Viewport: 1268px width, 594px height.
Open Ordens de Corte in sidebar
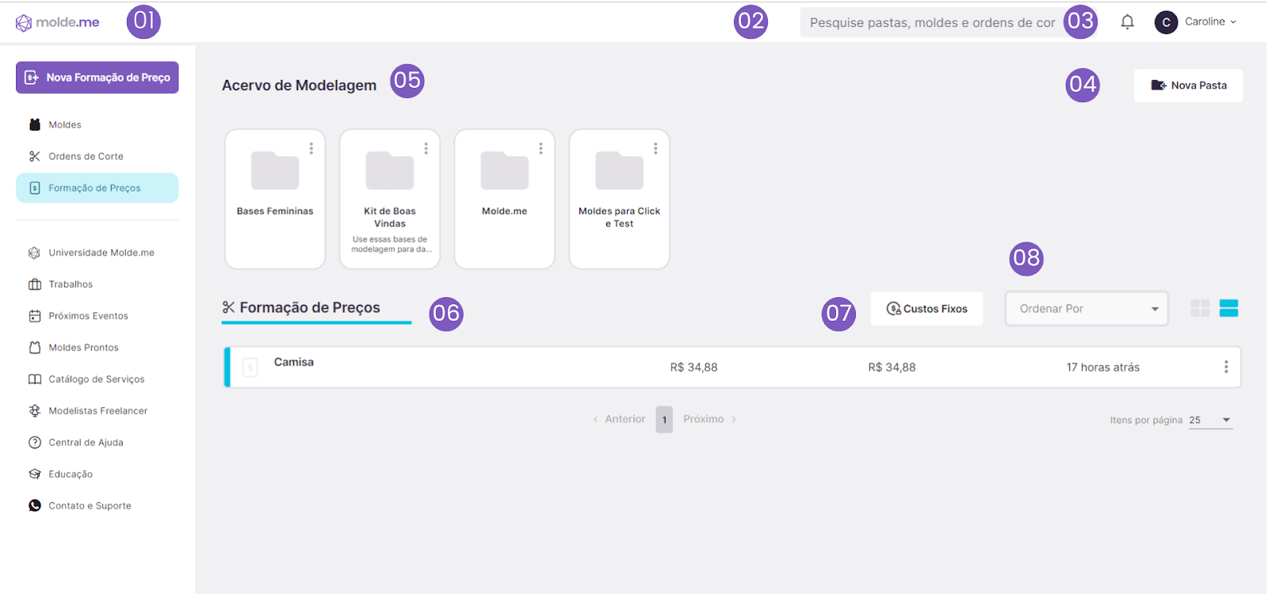[86, 156]
